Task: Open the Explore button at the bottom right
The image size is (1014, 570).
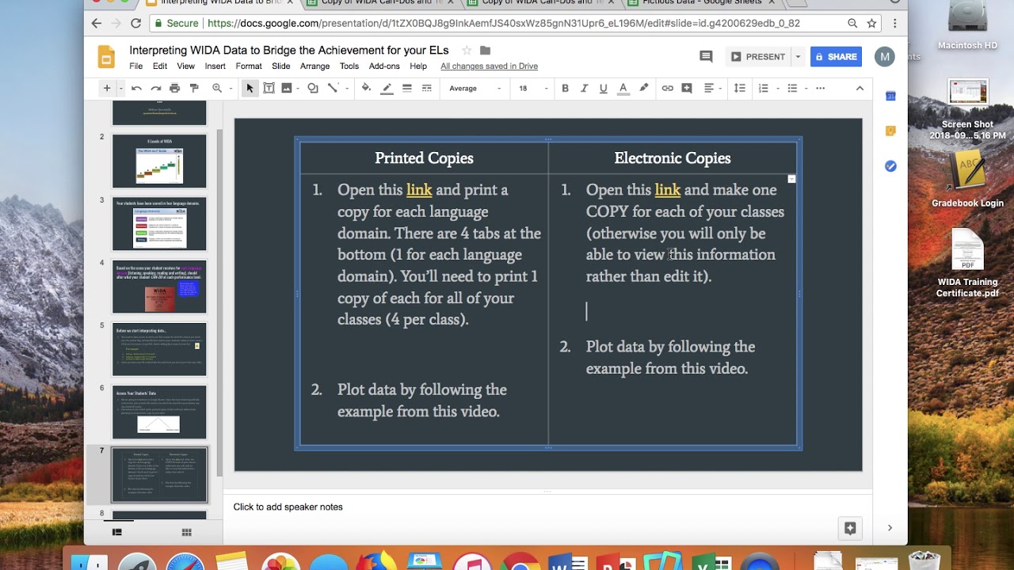Action: point(850,528)
